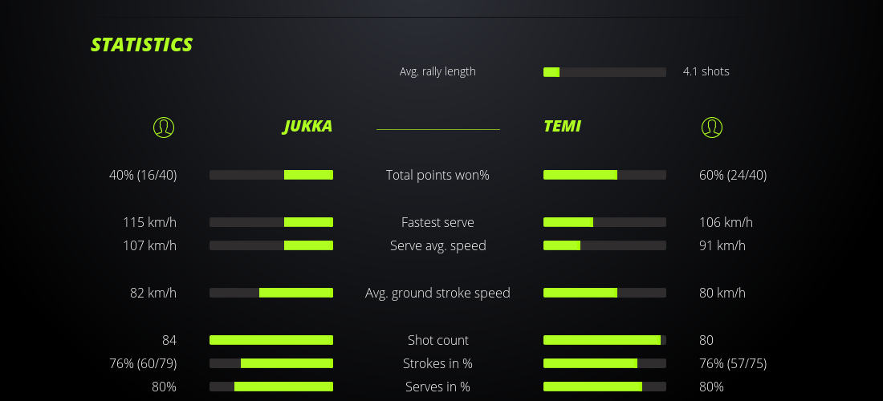Image resolution: width=883 pixels, height=401 pixels.
Task: Click Temi's player profile icon
Action: tap(712, 127)
